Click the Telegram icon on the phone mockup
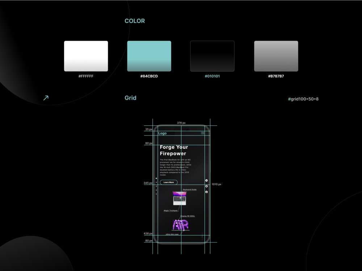The width and height of the screenshot is (362, 271). coord(206,180)
